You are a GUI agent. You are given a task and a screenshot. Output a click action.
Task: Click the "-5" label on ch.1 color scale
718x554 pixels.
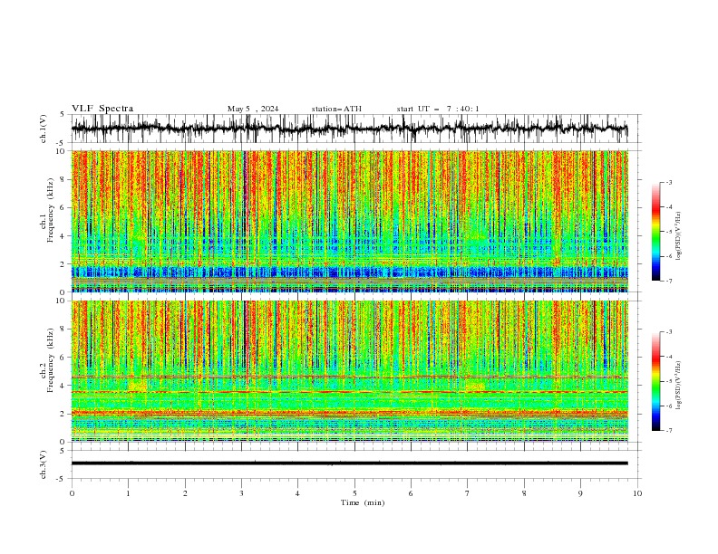(669, 232)
